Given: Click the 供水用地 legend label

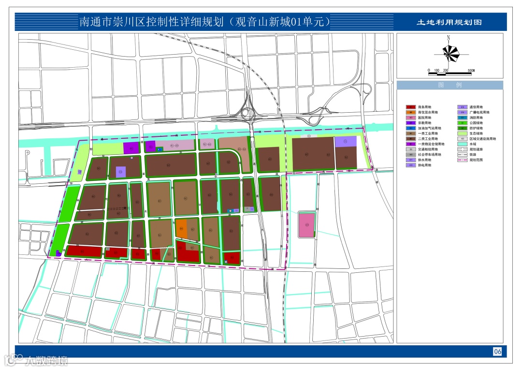Looking at the screenshot, I should tap(424, 160).
